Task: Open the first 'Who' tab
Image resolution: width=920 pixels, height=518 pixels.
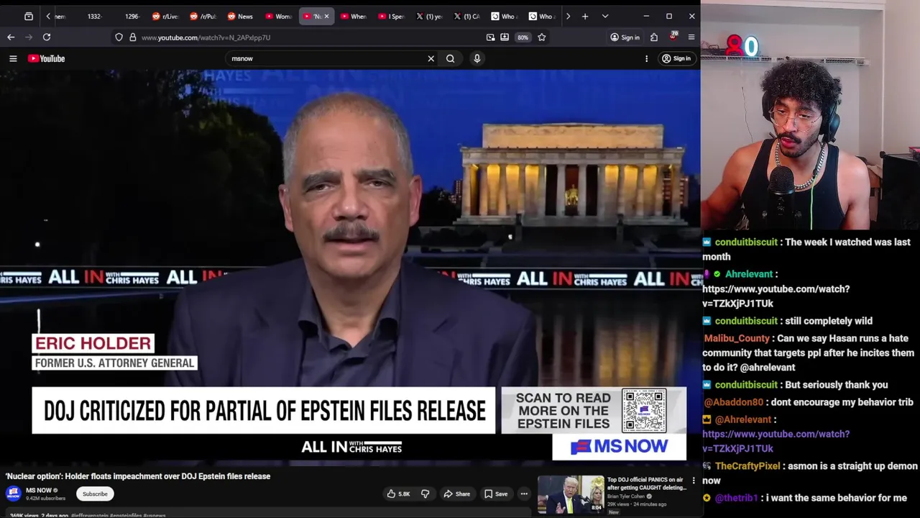Action: coord(503,16)
